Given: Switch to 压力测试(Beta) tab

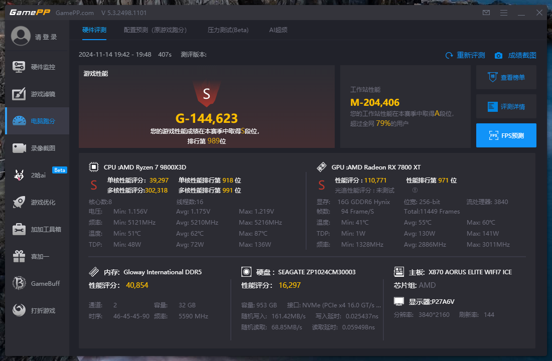Looking at the screenshot, I should point(228,30).
